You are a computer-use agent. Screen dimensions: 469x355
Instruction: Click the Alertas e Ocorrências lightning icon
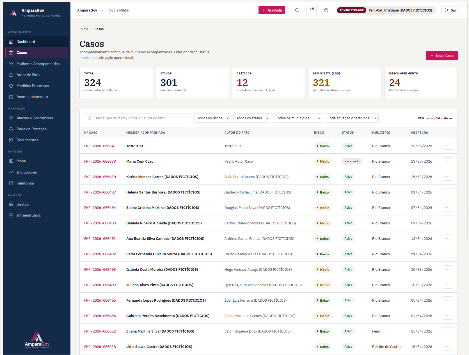tap(11, 118)
